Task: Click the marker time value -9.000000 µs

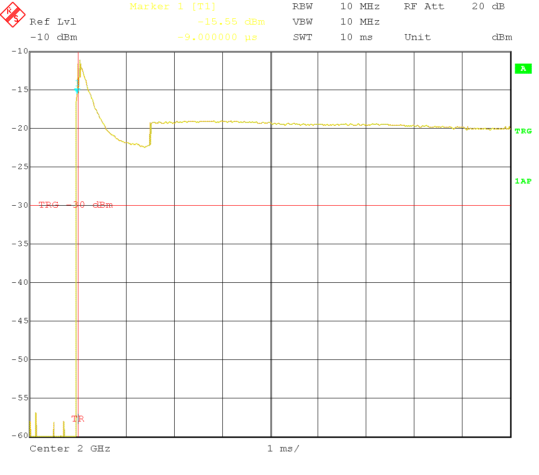Action: click(x=218, y=37)
